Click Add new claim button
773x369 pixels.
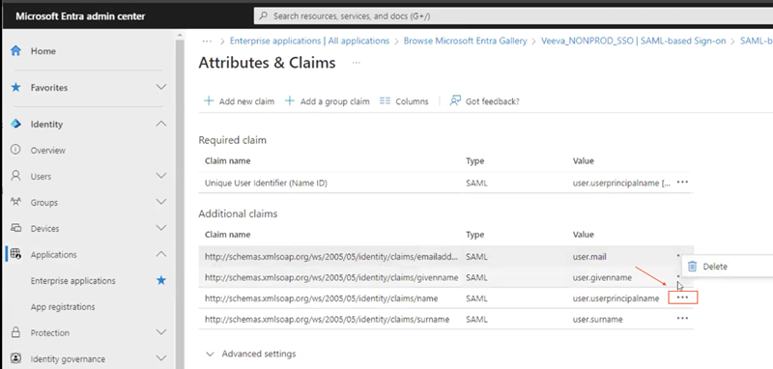(239, 101)
